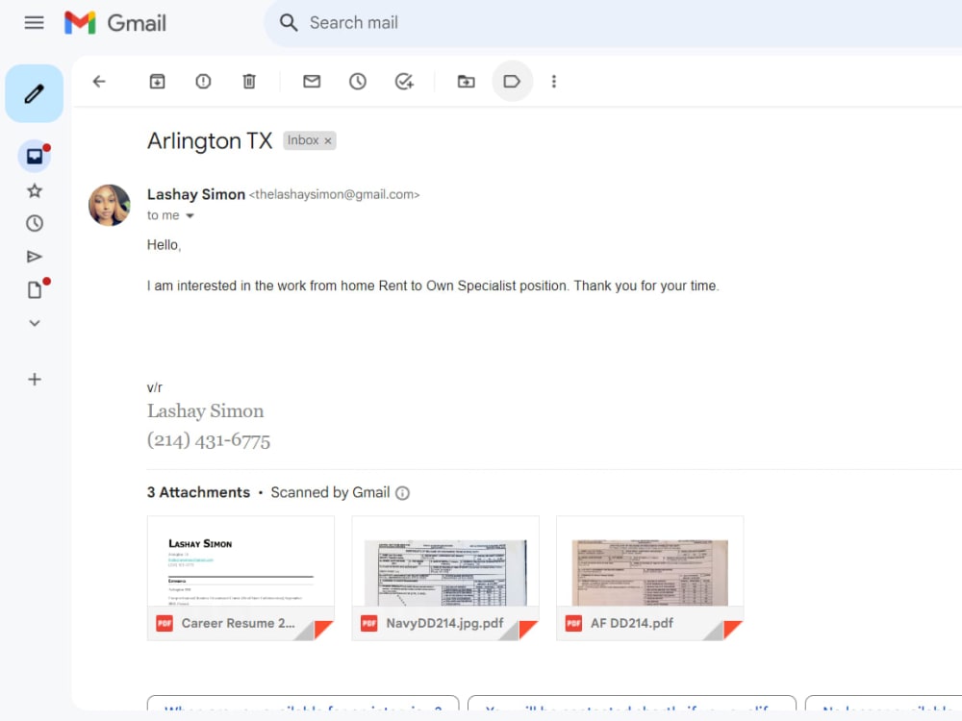The width and height of the screenshot is (962, 721).
Task: Click sender address thelashaysimon@gmail.com
Action: click(335, 194)
